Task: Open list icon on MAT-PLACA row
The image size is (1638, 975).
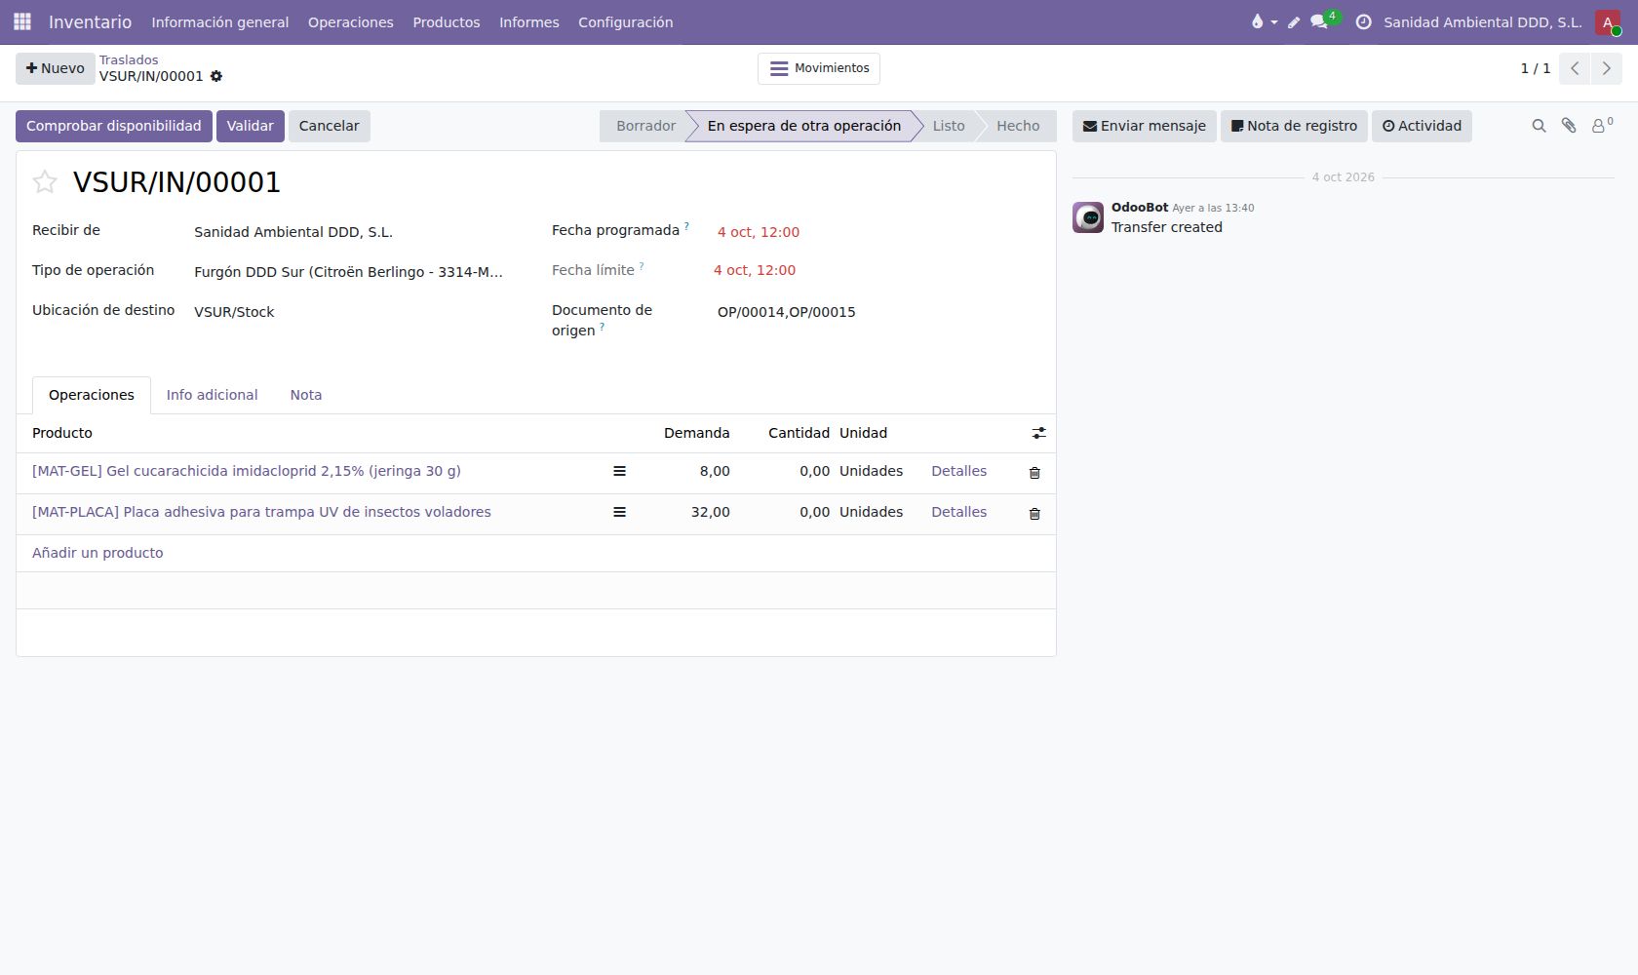Action: pyautogui.click(x=619, y=512)
